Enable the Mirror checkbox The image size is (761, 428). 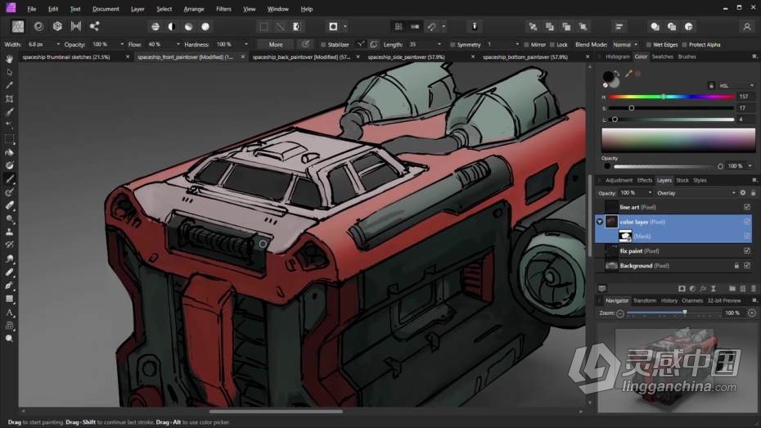(526, 45)
